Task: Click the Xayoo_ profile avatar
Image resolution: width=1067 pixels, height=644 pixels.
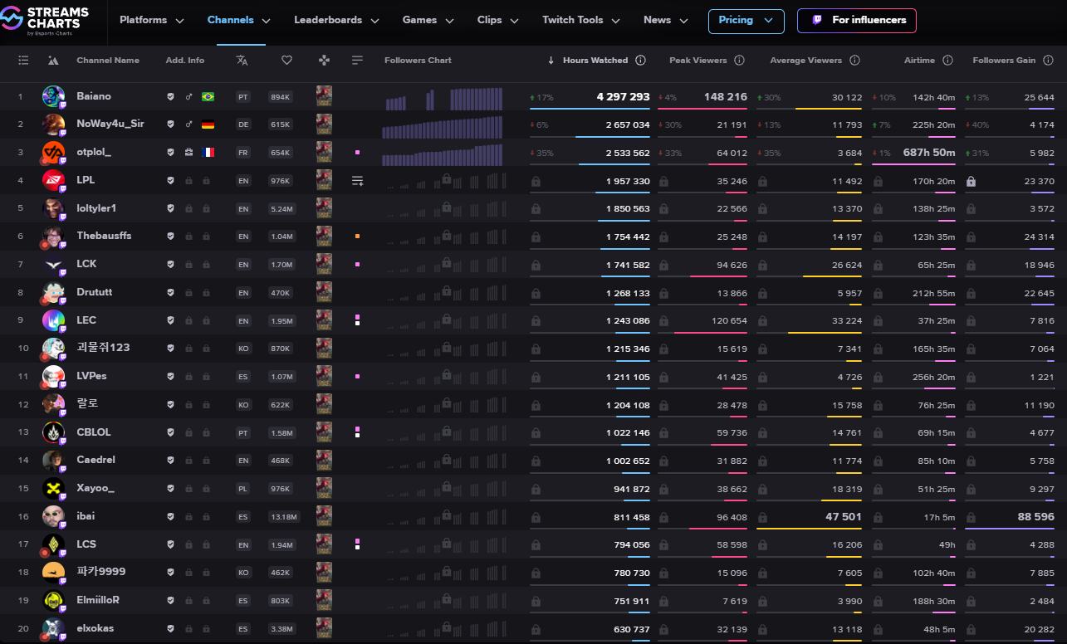Action: pyautogui.click(x=53, y=488)
